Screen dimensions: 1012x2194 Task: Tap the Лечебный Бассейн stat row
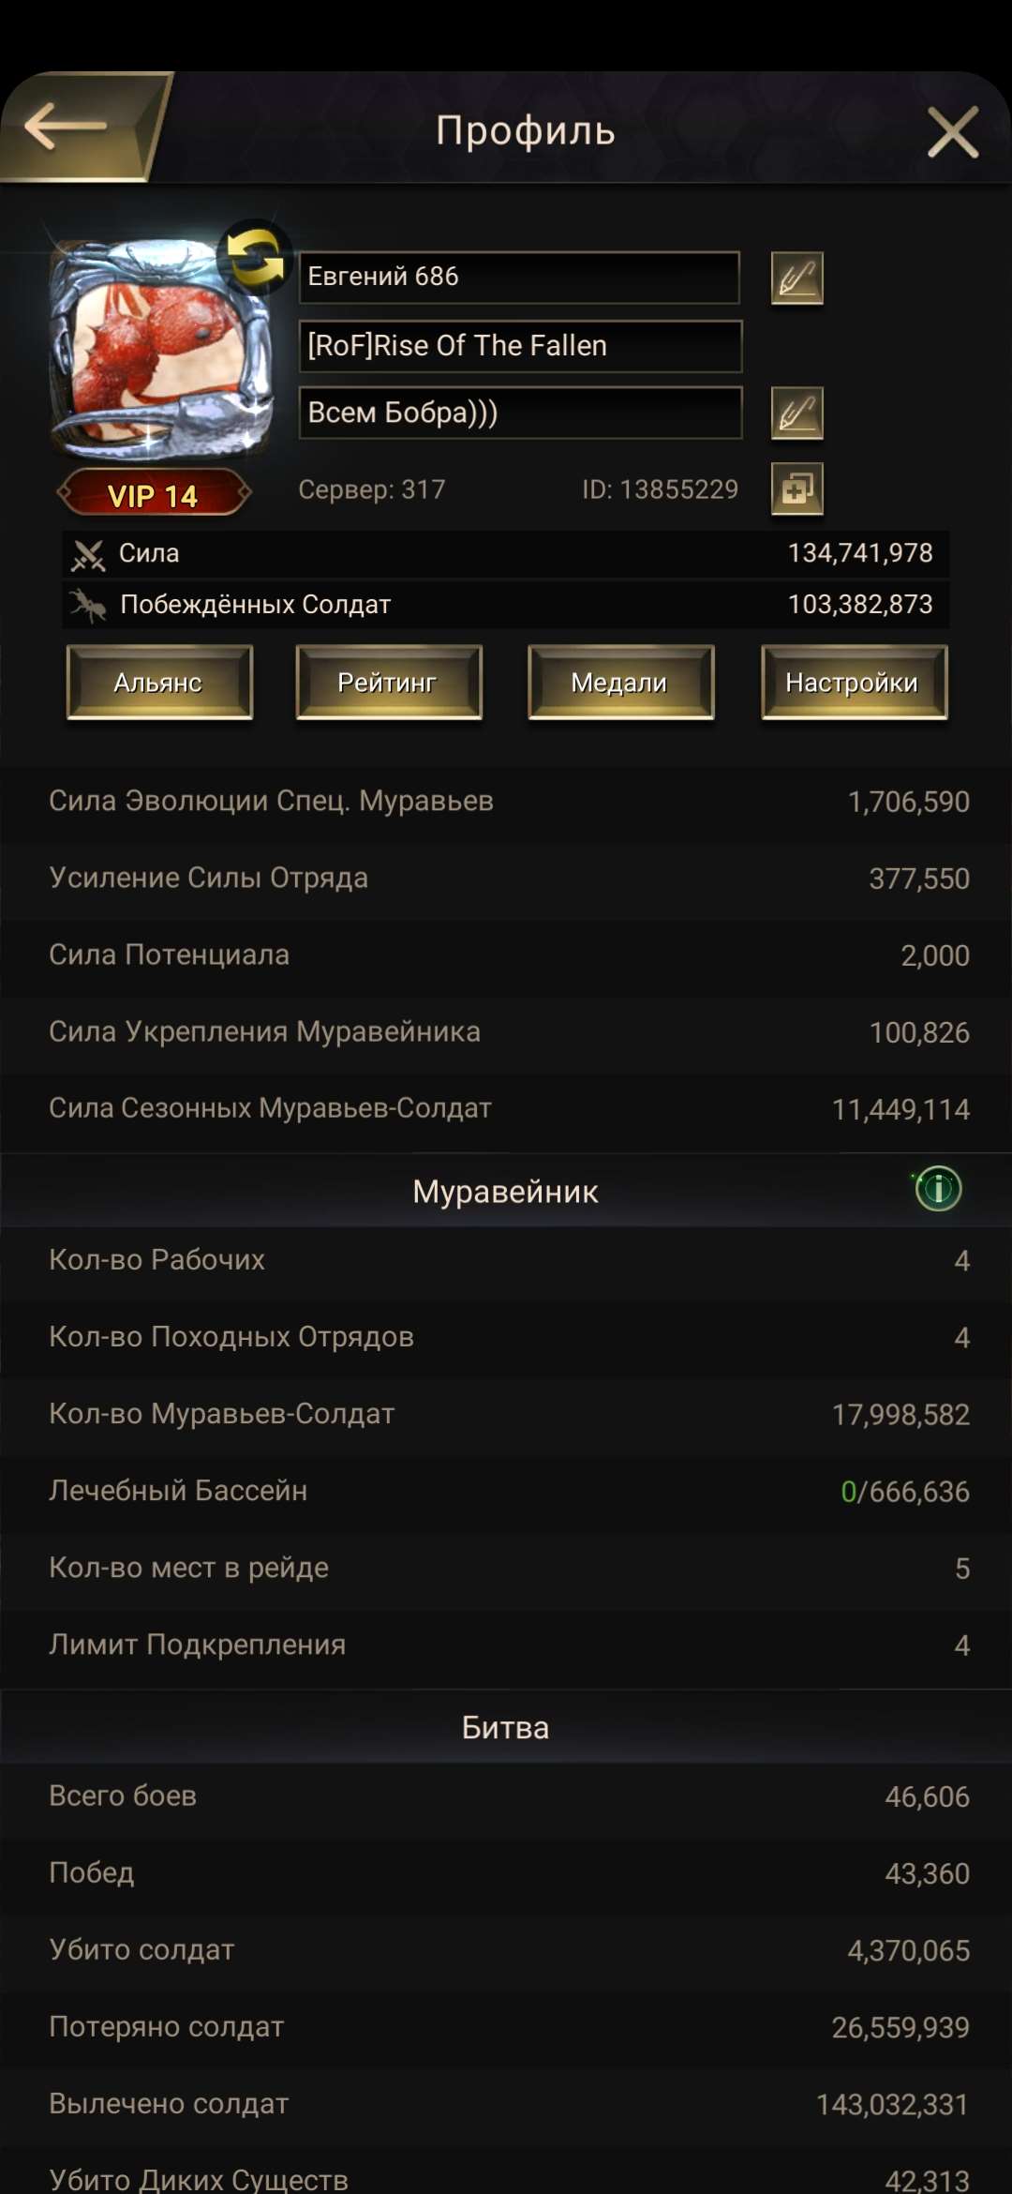506,1491
